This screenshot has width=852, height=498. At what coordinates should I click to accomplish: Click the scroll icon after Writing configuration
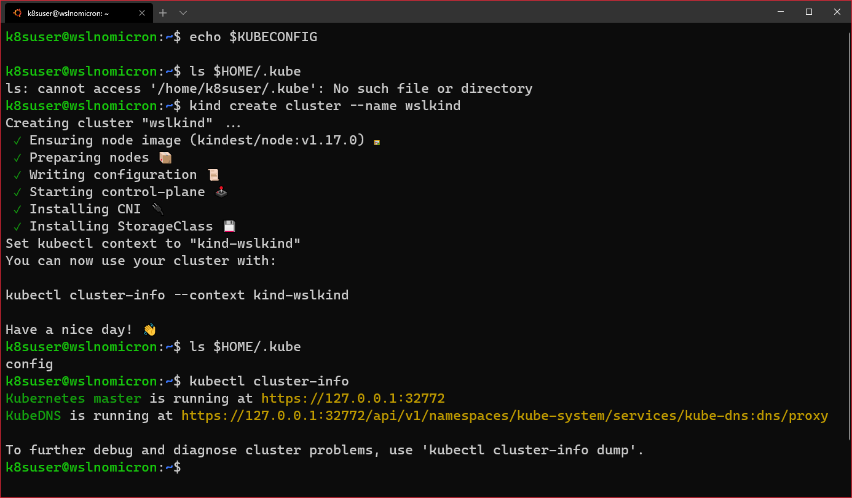point(213,174)
